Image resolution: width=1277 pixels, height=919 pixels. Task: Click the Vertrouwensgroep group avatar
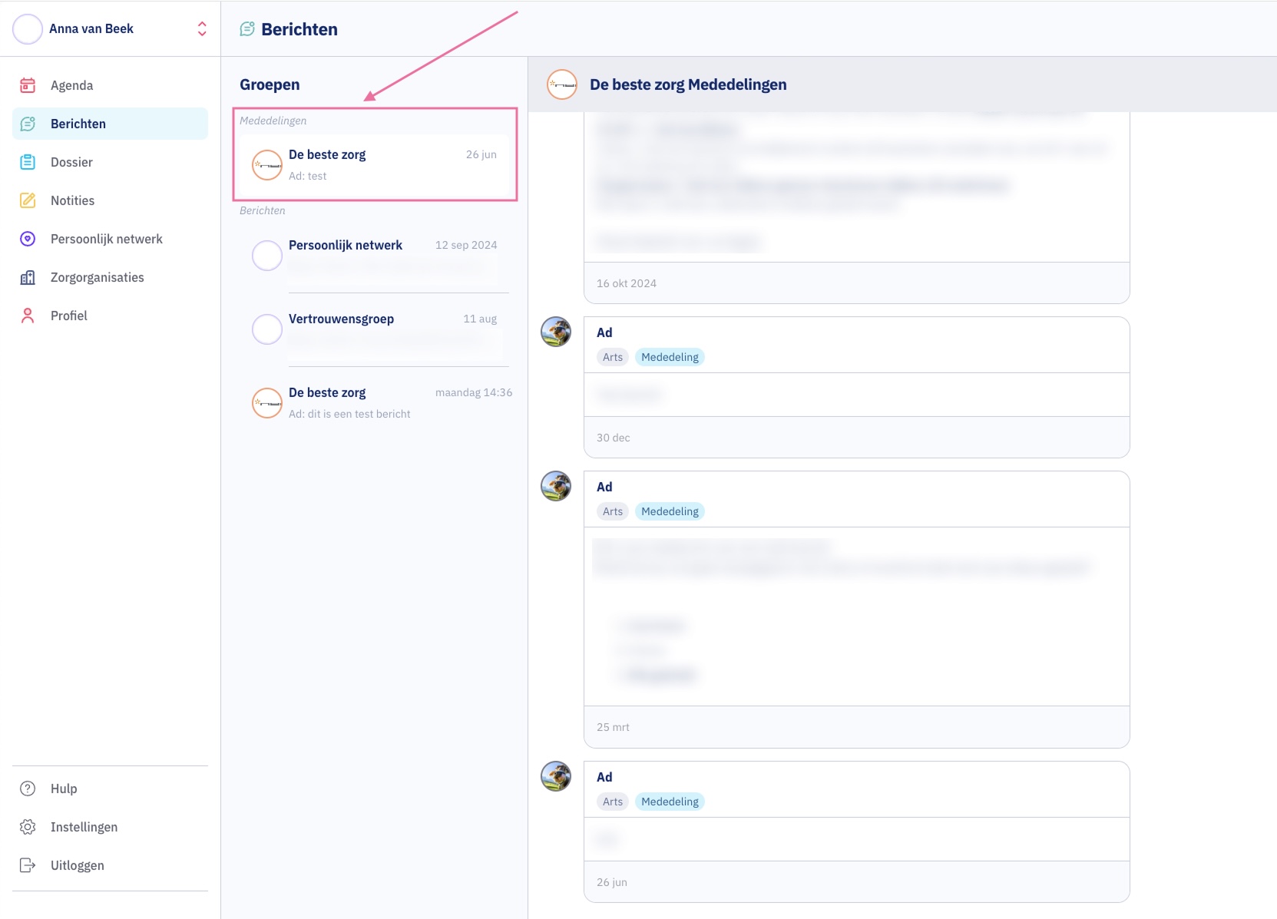267,329
